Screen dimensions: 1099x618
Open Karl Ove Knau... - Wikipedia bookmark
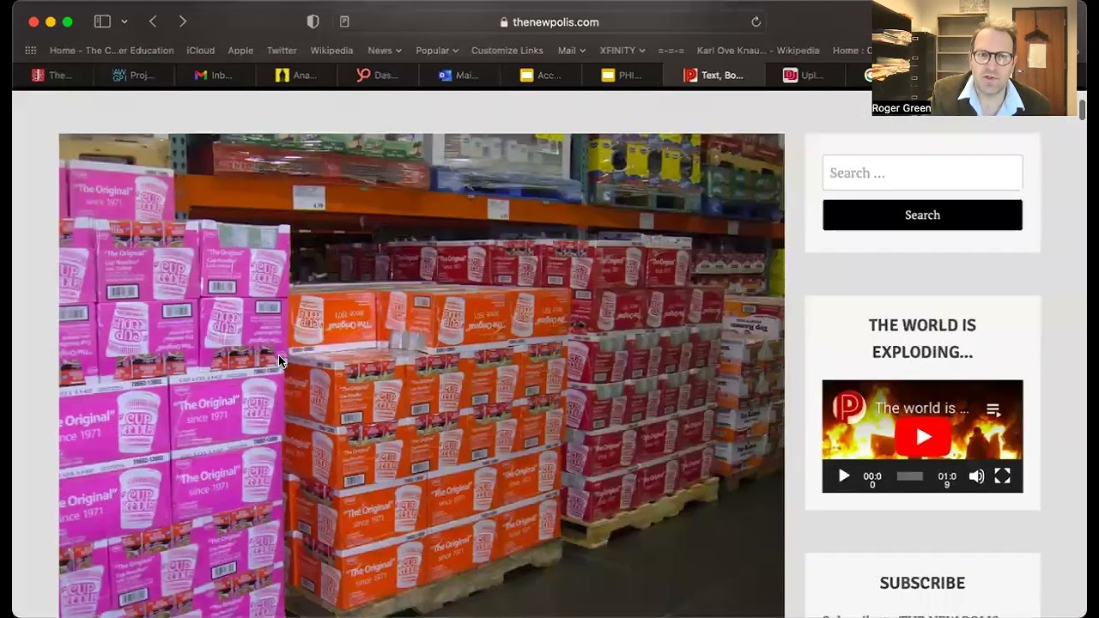click(758, 51)
